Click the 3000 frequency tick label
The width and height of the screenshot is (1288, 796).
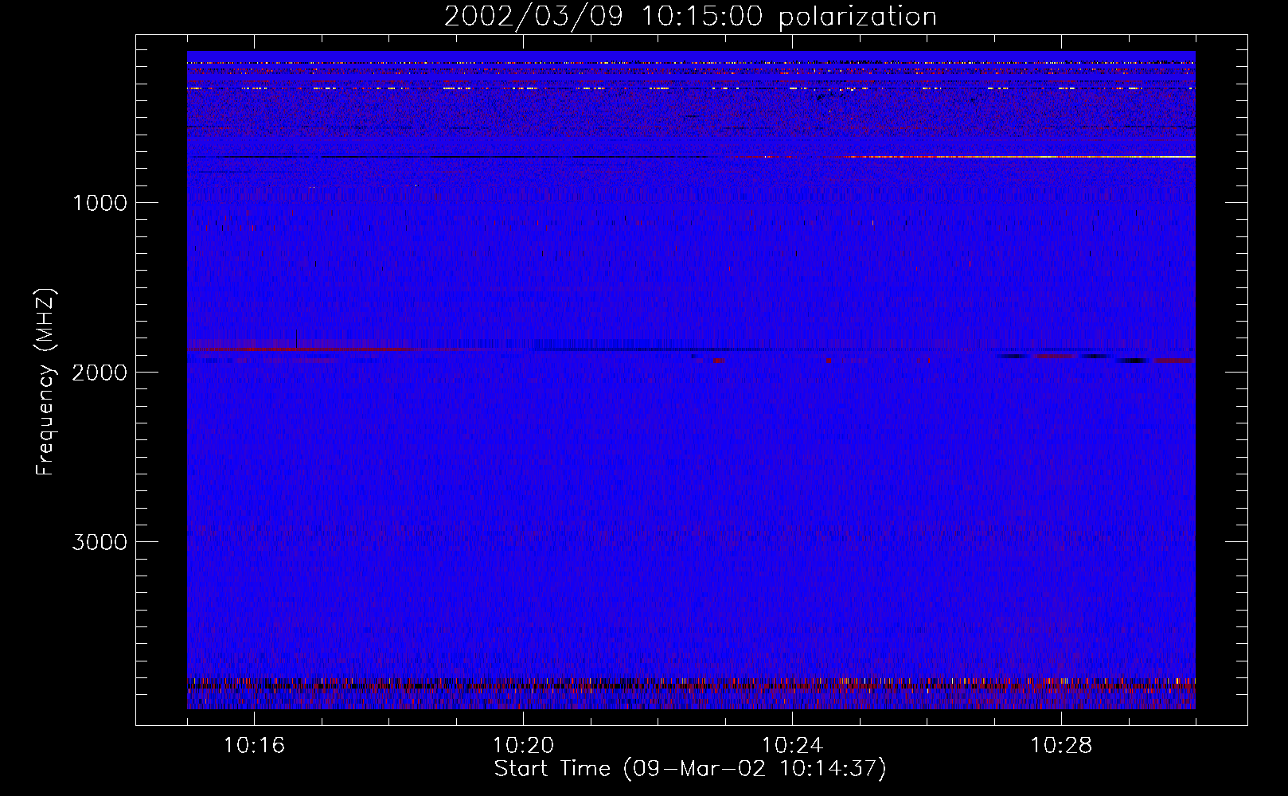point(100,542)
